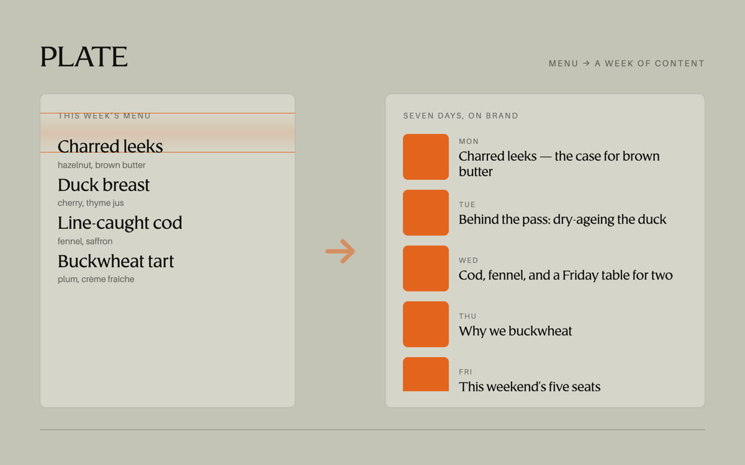
Task: Open the Tuesday post thumbnail
Action: [426, 213]
